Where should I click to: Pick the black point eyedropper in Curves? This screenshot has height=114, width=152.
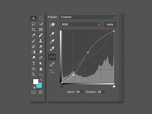click(x=52, y=34)
